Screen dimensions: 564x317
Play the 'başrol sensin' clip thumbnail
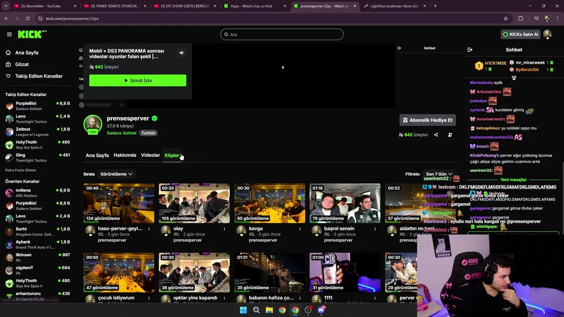pos(345,203)
